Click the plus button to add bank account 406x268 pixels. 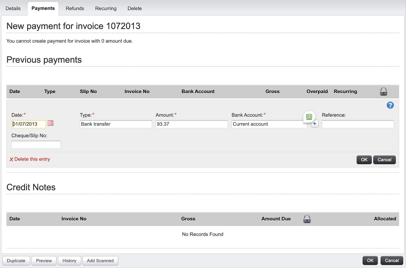(315, 124)
